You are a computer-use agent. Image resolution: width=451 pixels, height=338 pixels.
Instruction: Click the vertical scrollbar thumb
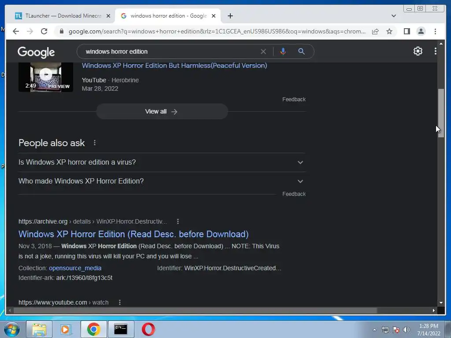pyautogui.click(x=441, y=113)
